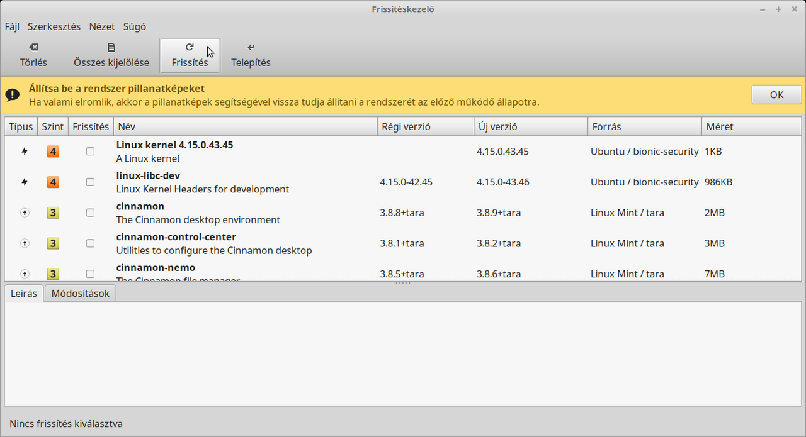Click the Frissítés refresh toolbar button
This screenshot has height=437, width=806.
pyautogui.click(x=190, y=55)
